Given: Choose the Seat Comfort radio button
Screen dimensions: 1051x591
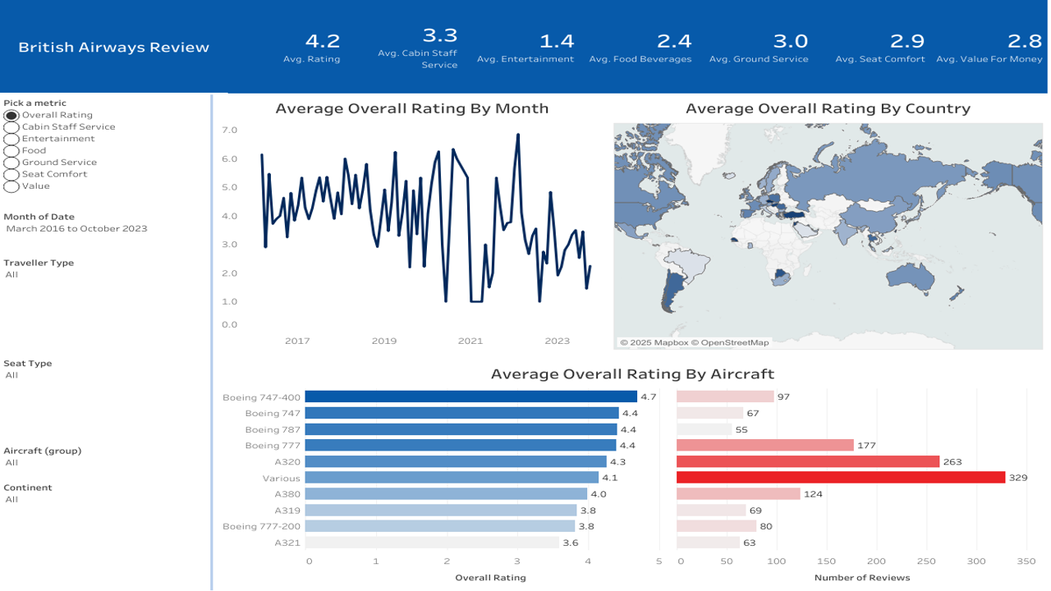Looking at the screenshot, I should (x=11, y=174).
